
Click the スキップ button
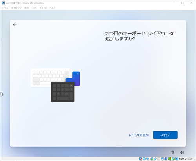pyautogui.click(x=165, y=135)
